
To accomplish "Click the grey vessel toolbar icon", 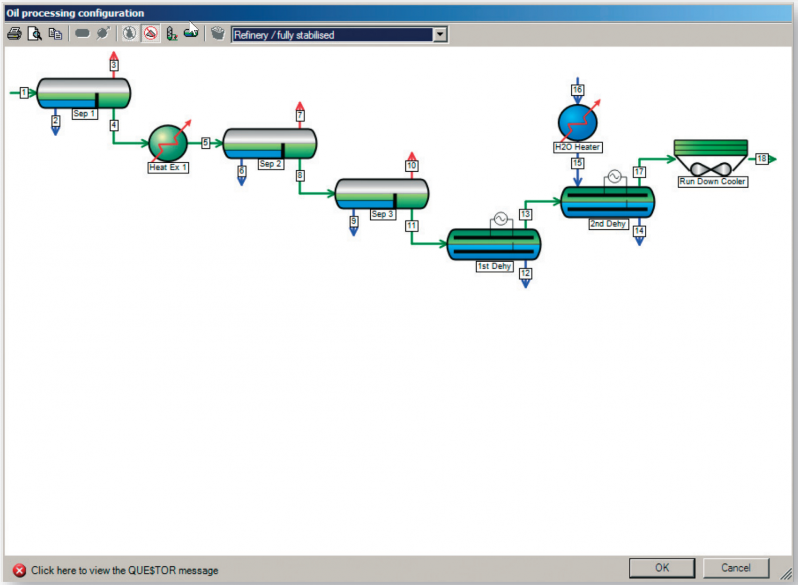I will tap(82, 34).
